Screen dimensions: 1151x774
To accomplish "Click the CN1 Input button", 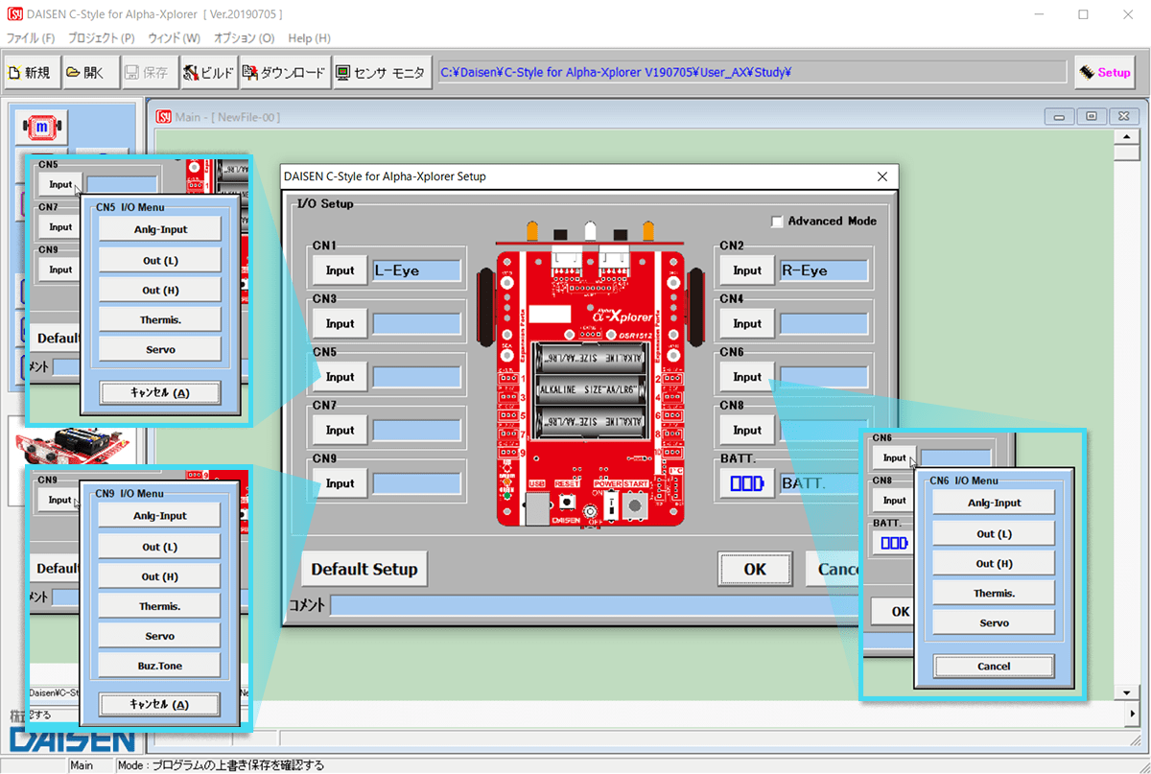I will pos(340,270).
